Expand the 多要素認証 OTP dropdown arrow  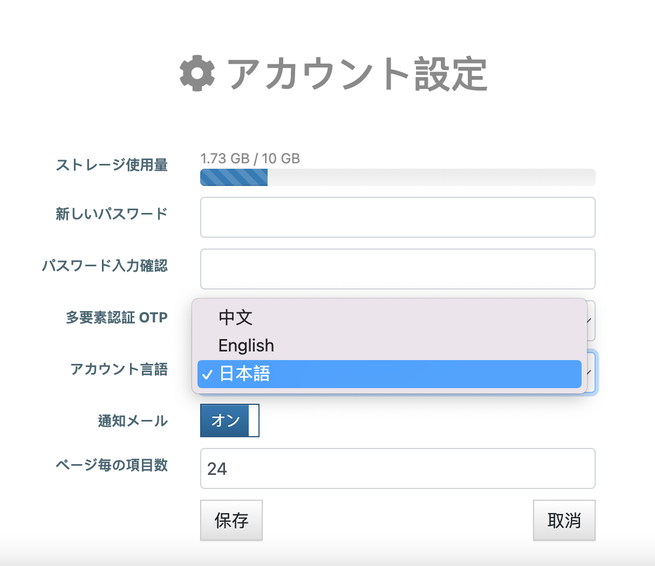(590, 321)
